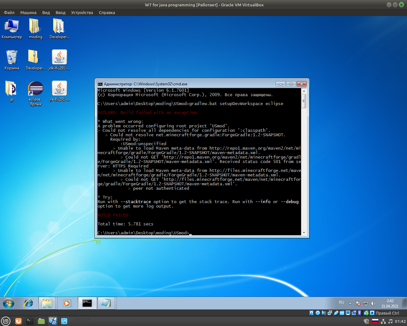Select the eclipse shortcut icon

click(x=36, y=93)
